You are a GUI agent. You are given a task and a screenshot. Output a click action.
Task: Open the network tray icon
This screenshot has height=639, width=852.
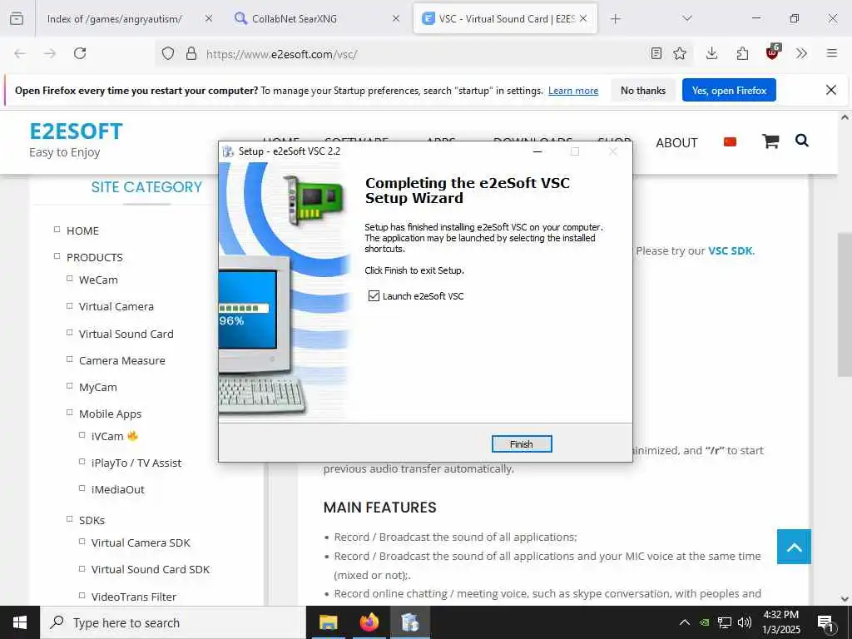(x=725, y=622)
